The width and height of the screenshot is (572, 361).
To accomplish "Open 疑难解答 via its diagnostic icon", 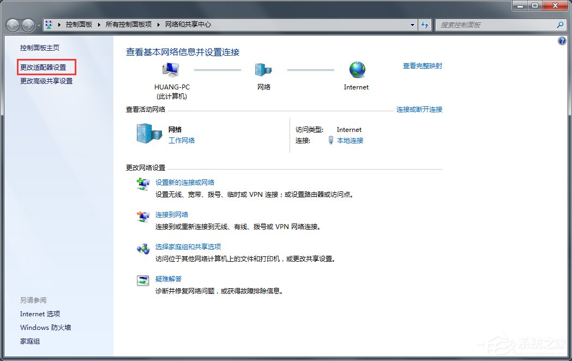I will point(143,281).
